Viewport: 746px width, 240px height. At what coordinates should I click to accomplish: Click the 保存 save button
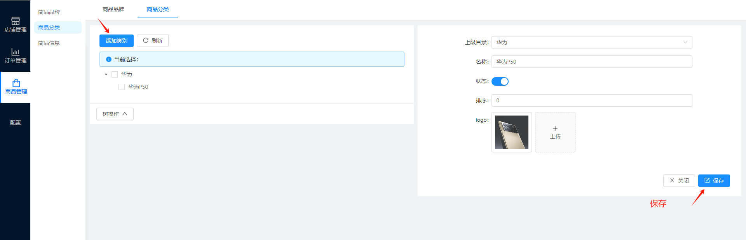(x=714, y=181)
